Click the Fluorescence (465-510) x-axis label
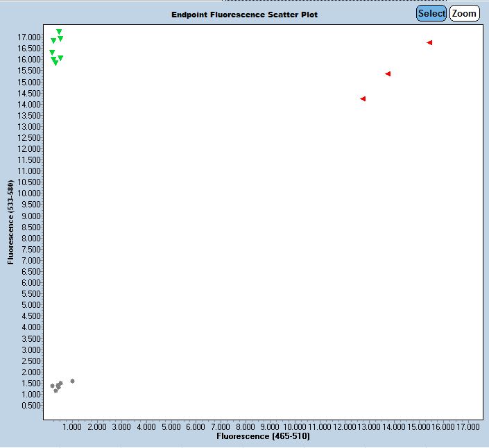The image size is (489, 448). click(x=263, y=437)
